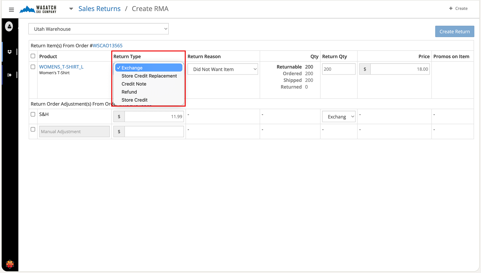Open order link WSCAO13565
This screenshot has height=273, width=481.
coord(108,45)
